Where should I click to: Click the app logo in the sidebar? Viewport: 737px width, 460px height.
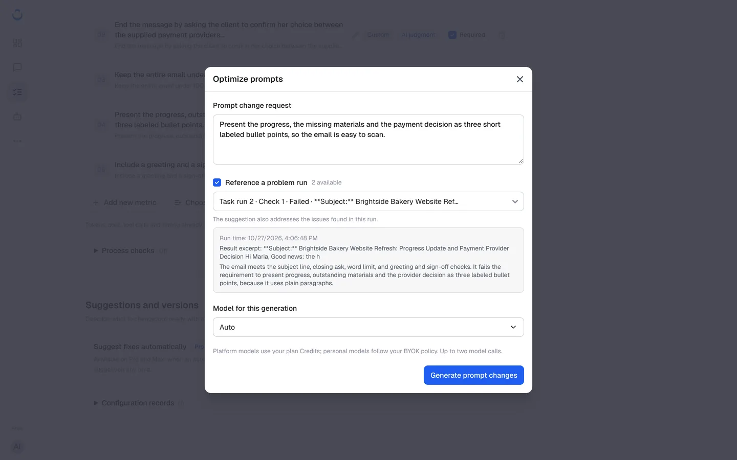point(17,15)
